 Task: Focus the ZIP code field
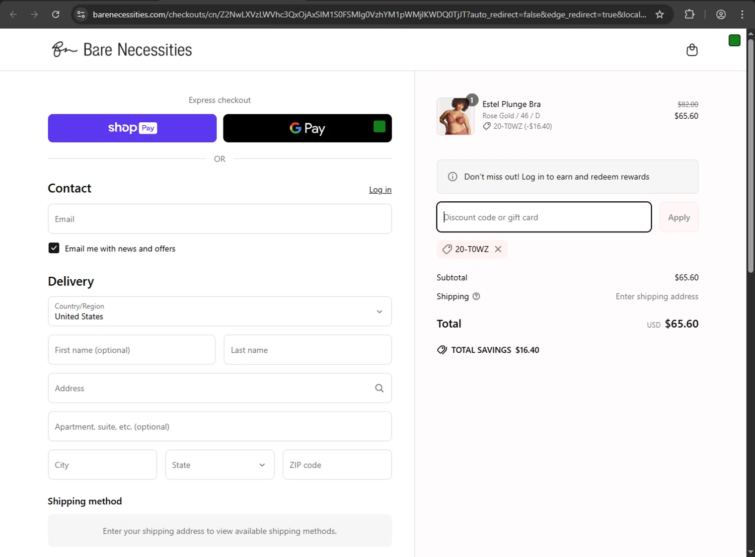tap(337, 465)
